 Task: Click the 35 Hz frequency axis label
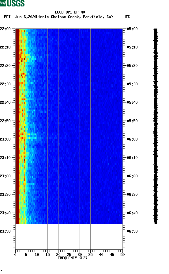90,255
